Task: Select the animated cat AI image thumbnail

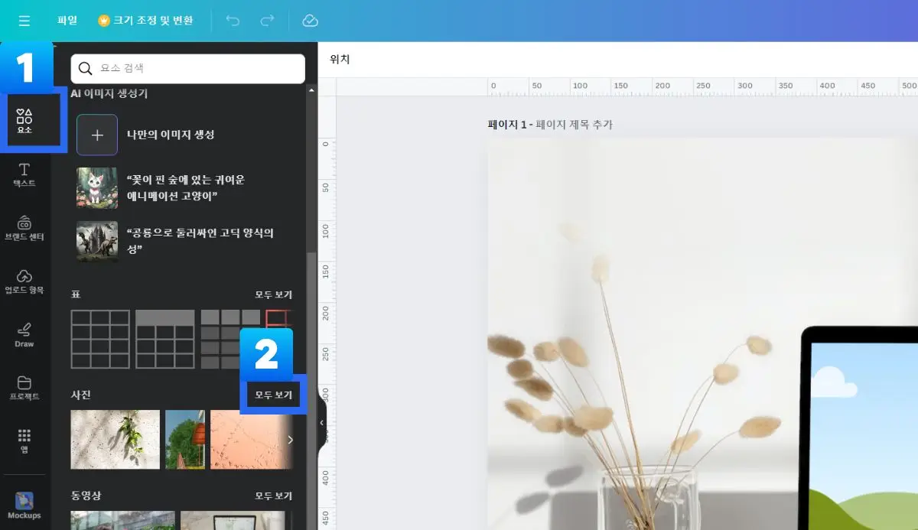Action: [x=97, y=187]
